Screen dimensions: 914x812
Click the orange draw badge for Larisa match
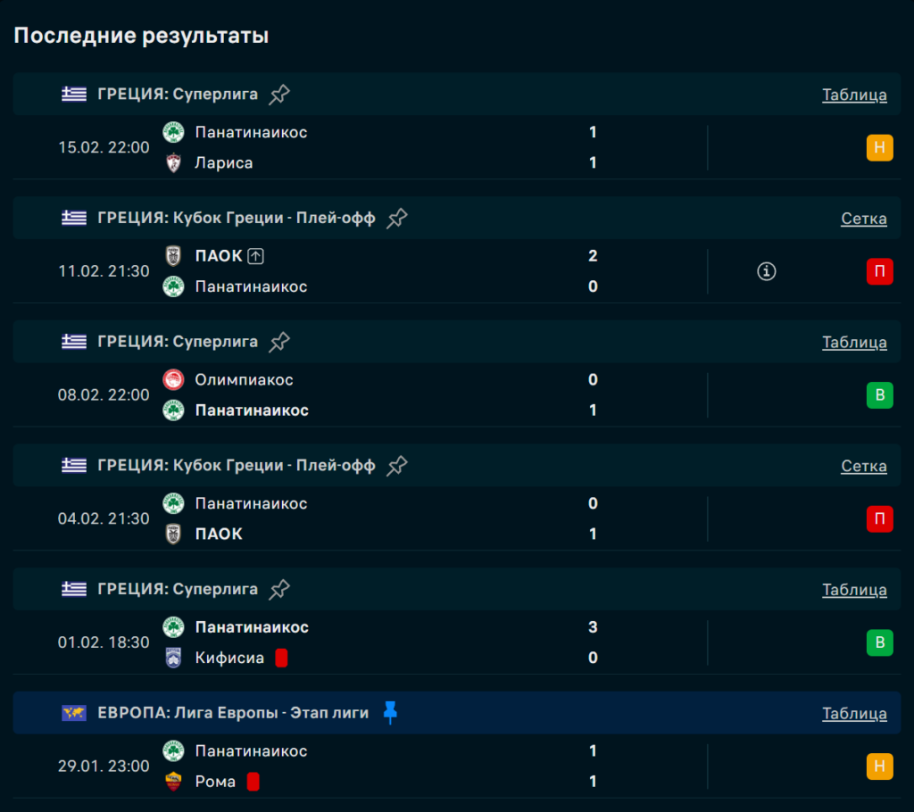pos(879,147)
